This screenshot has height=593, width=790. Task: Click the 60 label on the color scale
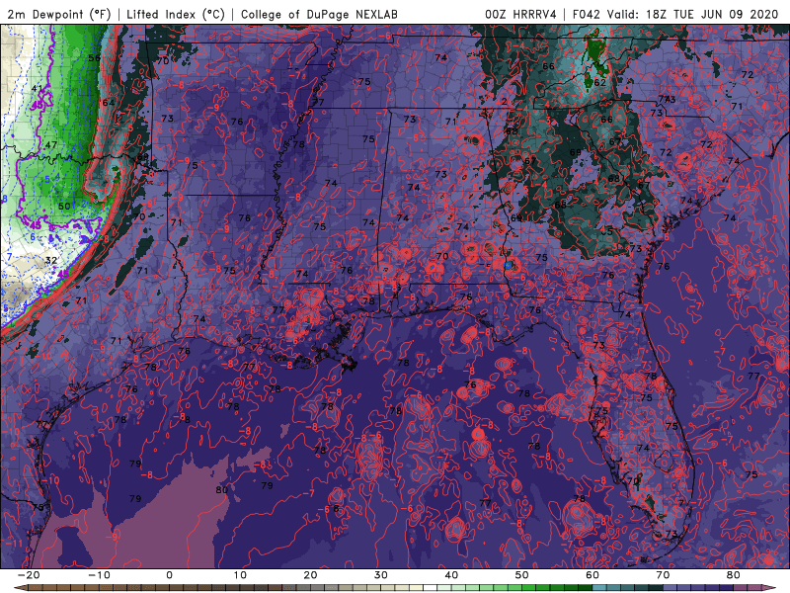pyautogui.click(x=592, y=575)
